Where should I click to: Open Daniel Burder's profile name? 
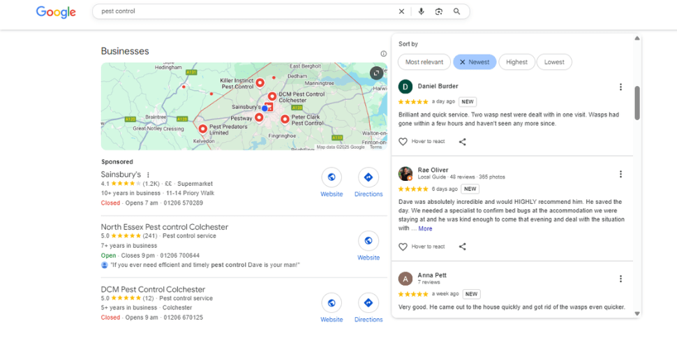438,86
